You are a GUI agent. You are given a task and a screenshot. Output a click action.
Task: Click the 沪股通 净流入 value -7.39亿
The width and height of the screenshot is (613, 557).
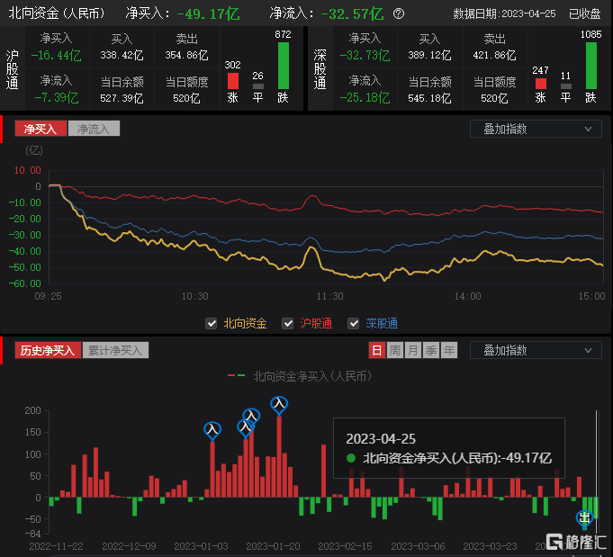57,98
